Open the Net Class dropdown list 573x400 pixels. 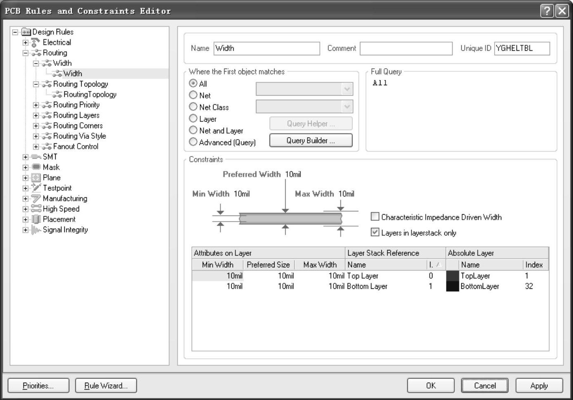click(x=347, y=107)
